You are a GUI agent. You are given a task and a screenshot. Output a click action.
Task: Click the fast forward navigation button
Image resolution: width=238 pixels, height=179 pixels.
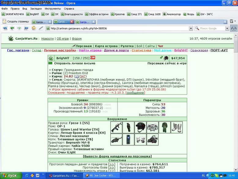click(26, 28)
